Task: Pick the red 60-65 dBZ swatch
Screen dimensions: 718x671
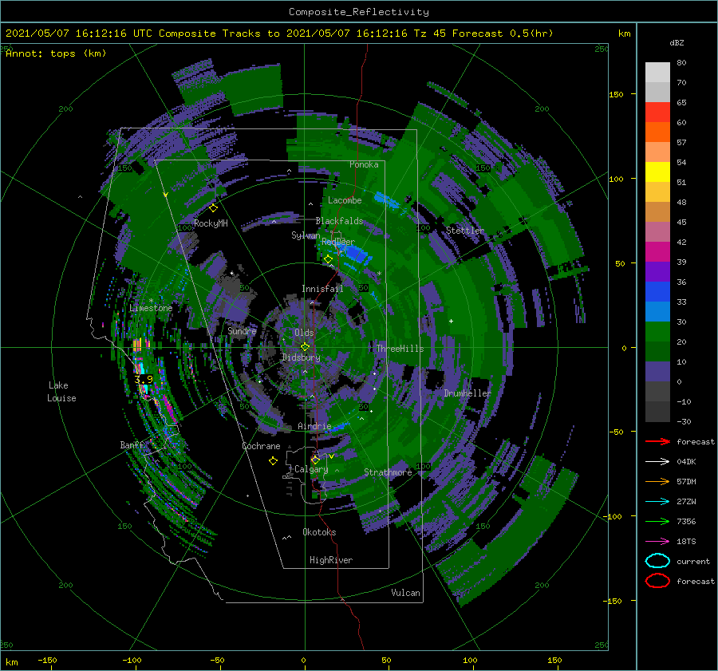Action: [x=657, y=112]
